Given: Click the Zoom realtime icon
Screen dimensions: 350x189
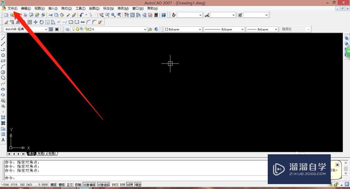Looking at the screenshot, I should point(107,15).
